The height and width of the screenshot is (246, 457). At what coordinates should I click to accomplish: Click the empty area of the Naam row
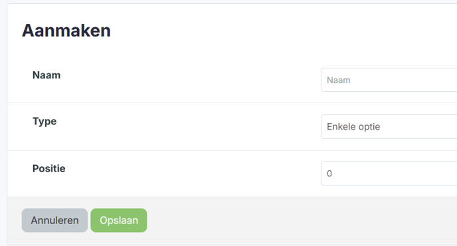pos(189,80)
